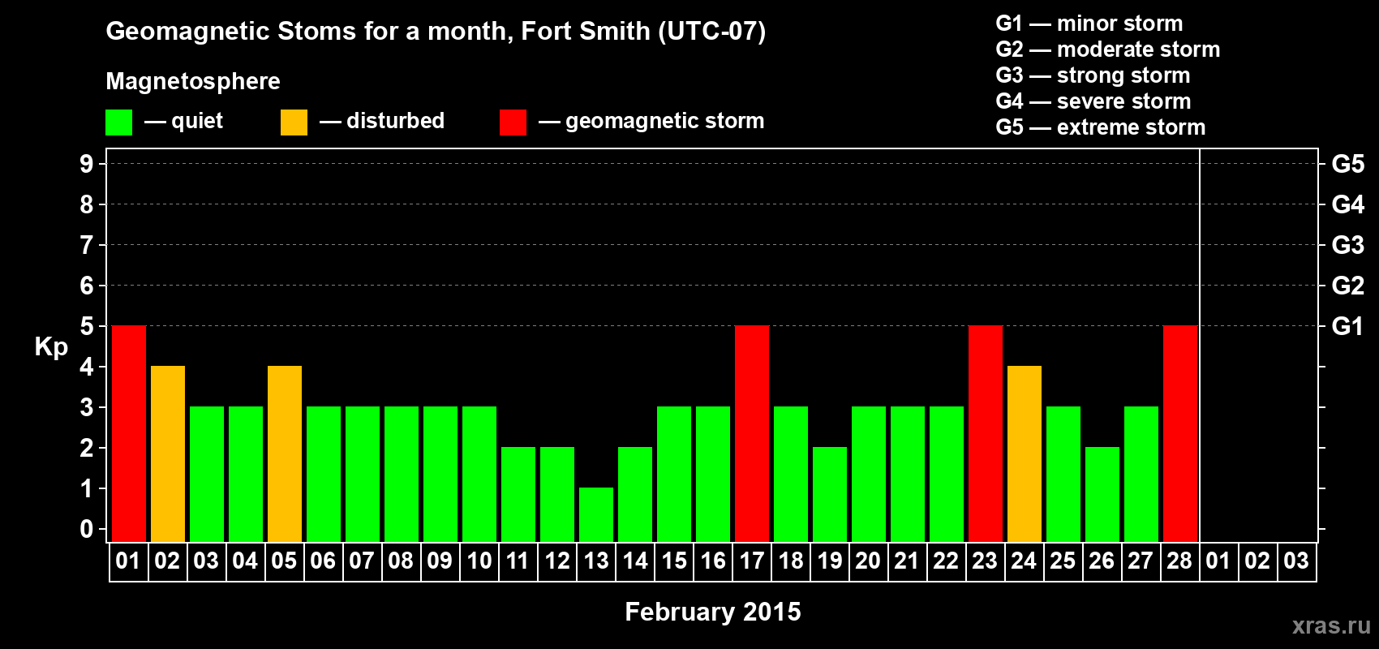
Task: Select the orange bar for February 05
Action: tap(285, 454)
